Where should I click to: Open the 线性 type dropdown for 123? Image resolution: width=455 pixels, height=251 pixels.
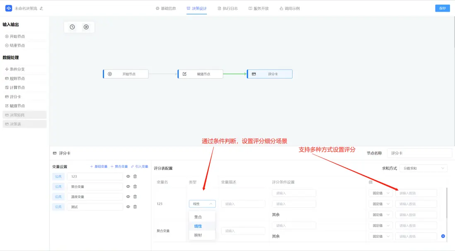[x=202, y=204]
